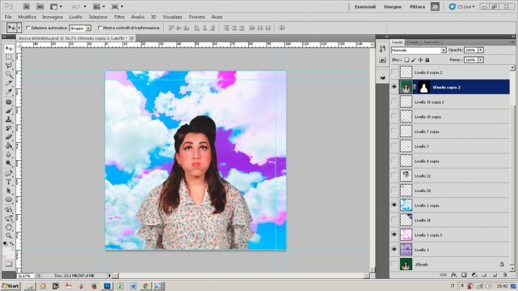This screenshot has width=518, height=291.
Task: Select the Move tool in toolbox
Action: tap(9, 49)
